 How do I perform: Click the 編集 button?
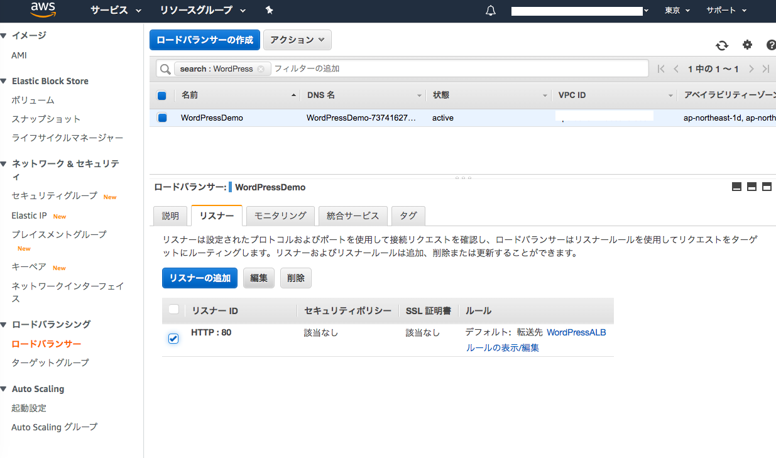(259, 278)
